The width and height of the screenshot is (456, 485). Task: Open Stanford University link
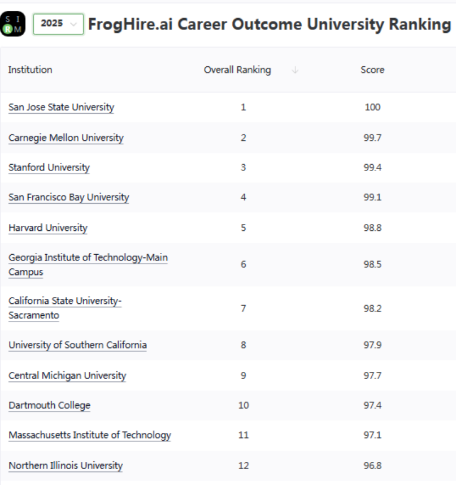(x=49, y=168)
